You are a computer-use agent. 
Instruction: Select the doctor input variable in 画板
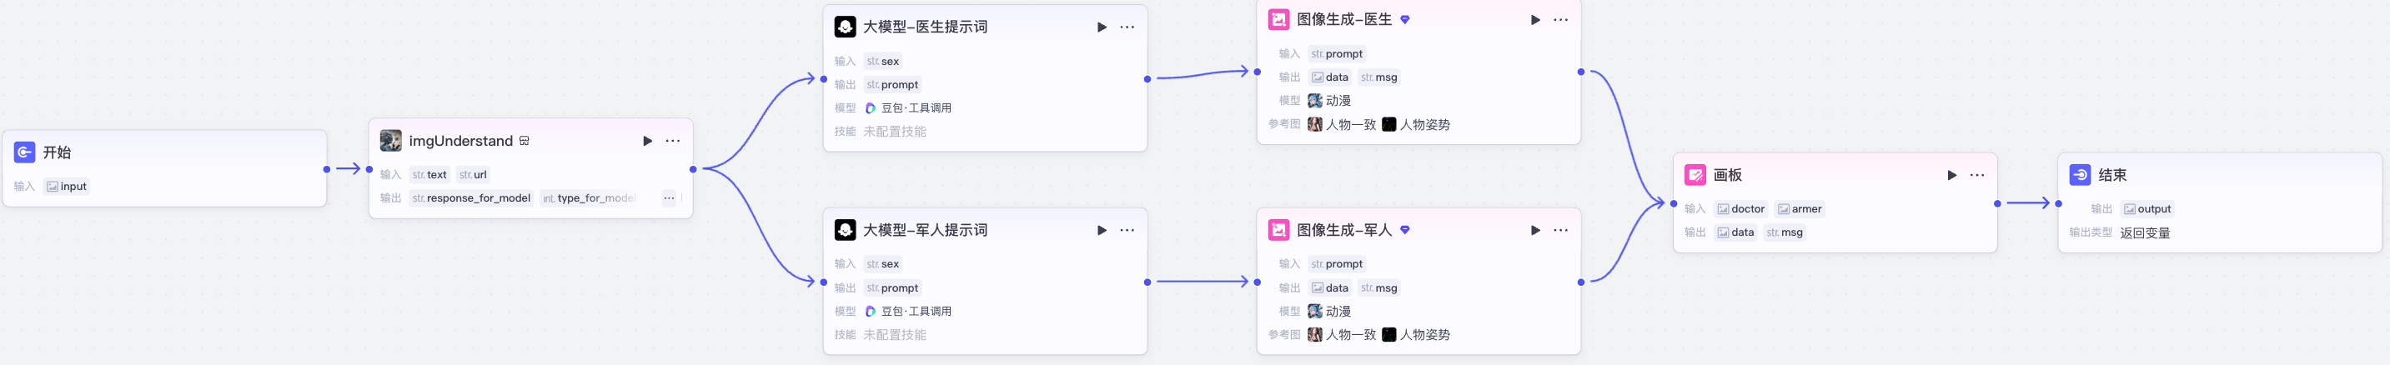pos(1740,209)
